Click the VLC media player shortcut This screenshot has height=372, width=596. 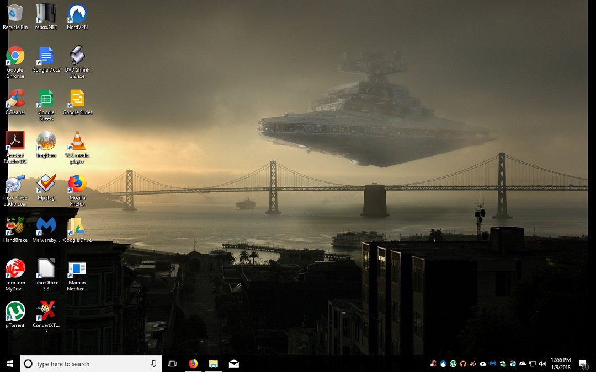pos(77,141)
